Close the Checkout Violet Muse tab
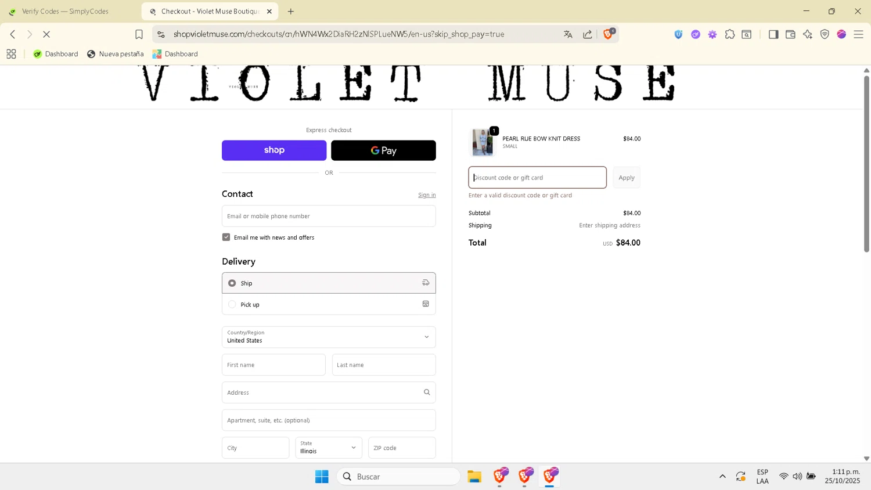The image size is (871, 490). (269, 11)
